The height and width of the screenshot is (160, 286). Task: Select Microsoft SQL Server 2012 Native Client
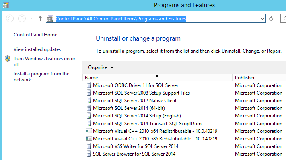(x=135, y=101)
